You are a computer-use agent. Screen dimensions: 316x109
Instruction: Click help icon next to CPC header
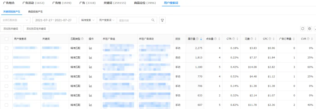click(270, 39)
